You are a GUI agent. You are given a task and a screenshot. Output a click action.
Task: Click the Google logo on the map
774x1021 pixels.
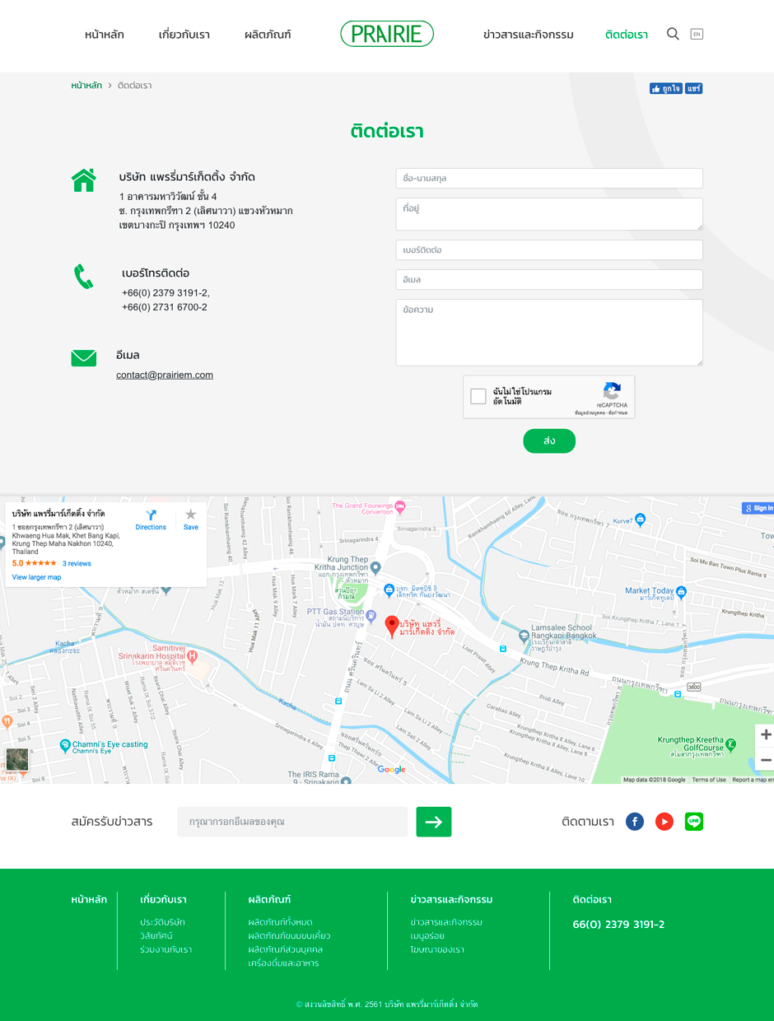(391, 769)
